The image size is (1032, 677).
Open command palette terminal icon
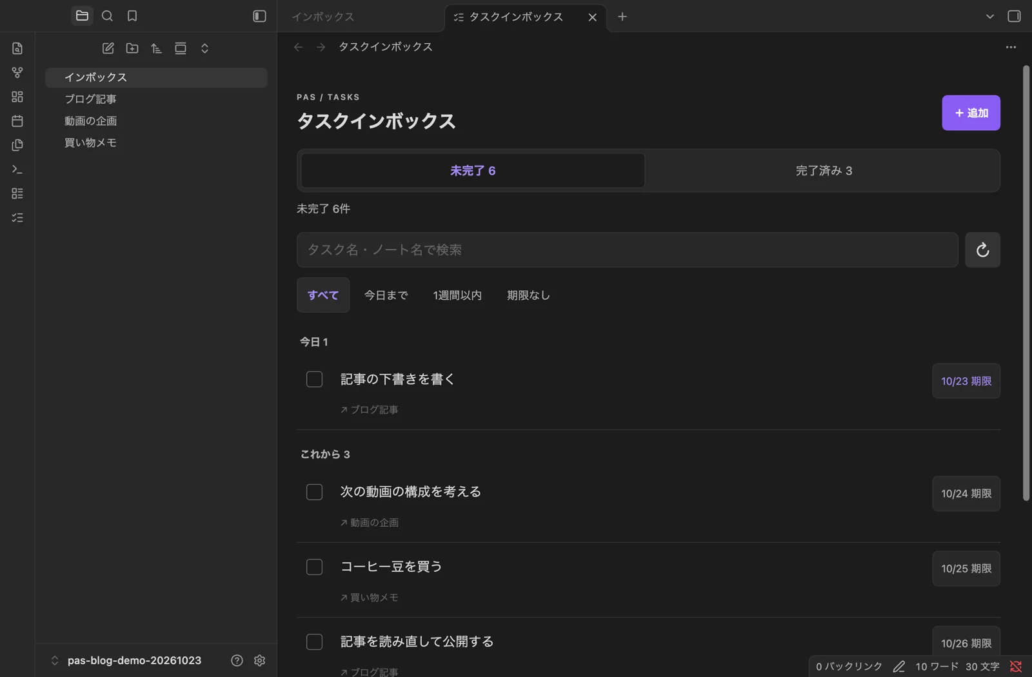click(17, 169)
